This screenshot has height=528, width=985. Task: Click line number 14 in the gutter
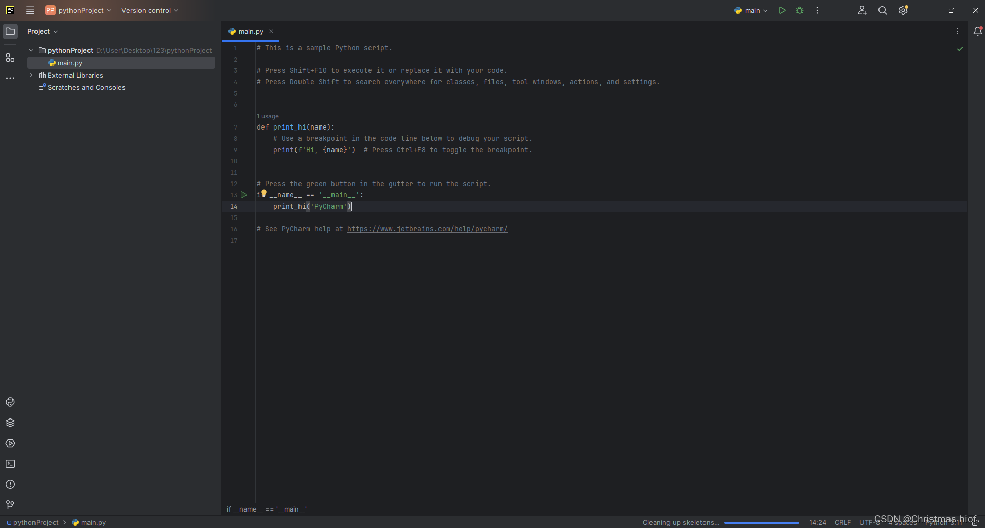point(234,206)
